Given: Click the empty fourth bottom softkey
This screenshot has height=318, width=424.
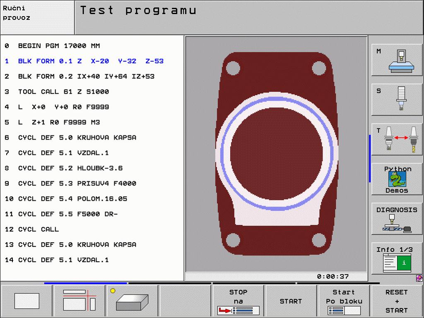Looking at the screenshot, I should click(185, 301).
